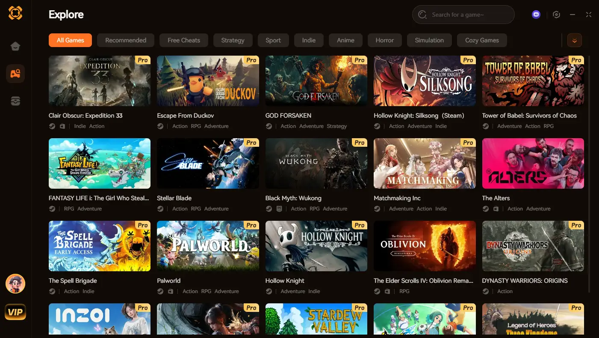This screenshot has width=599, height=338.
Task: Select the gamepad Games icon in the sidebar
Action: [x=15, y=73]
